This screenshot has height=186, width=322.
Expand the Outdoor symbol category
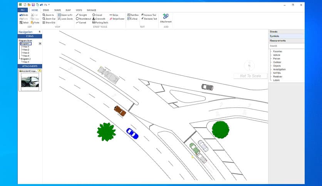277,62
